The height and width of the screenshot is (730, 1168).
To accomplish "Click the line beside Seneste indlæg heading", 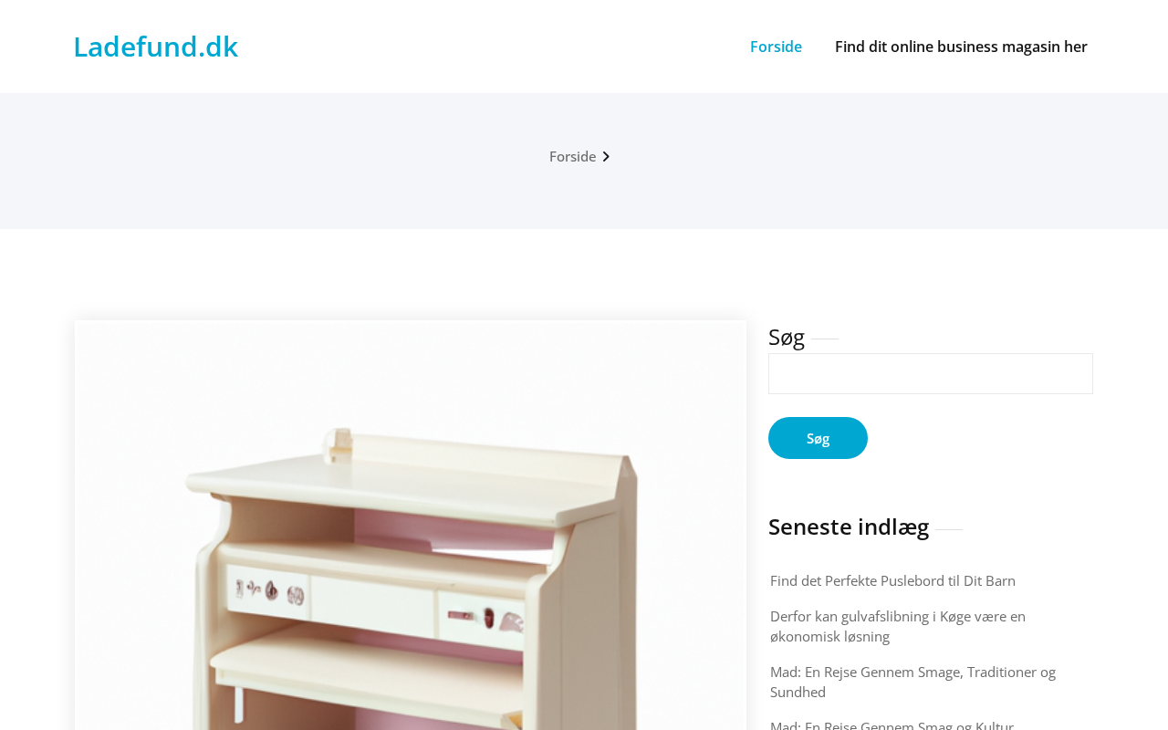I will [949, 528].
